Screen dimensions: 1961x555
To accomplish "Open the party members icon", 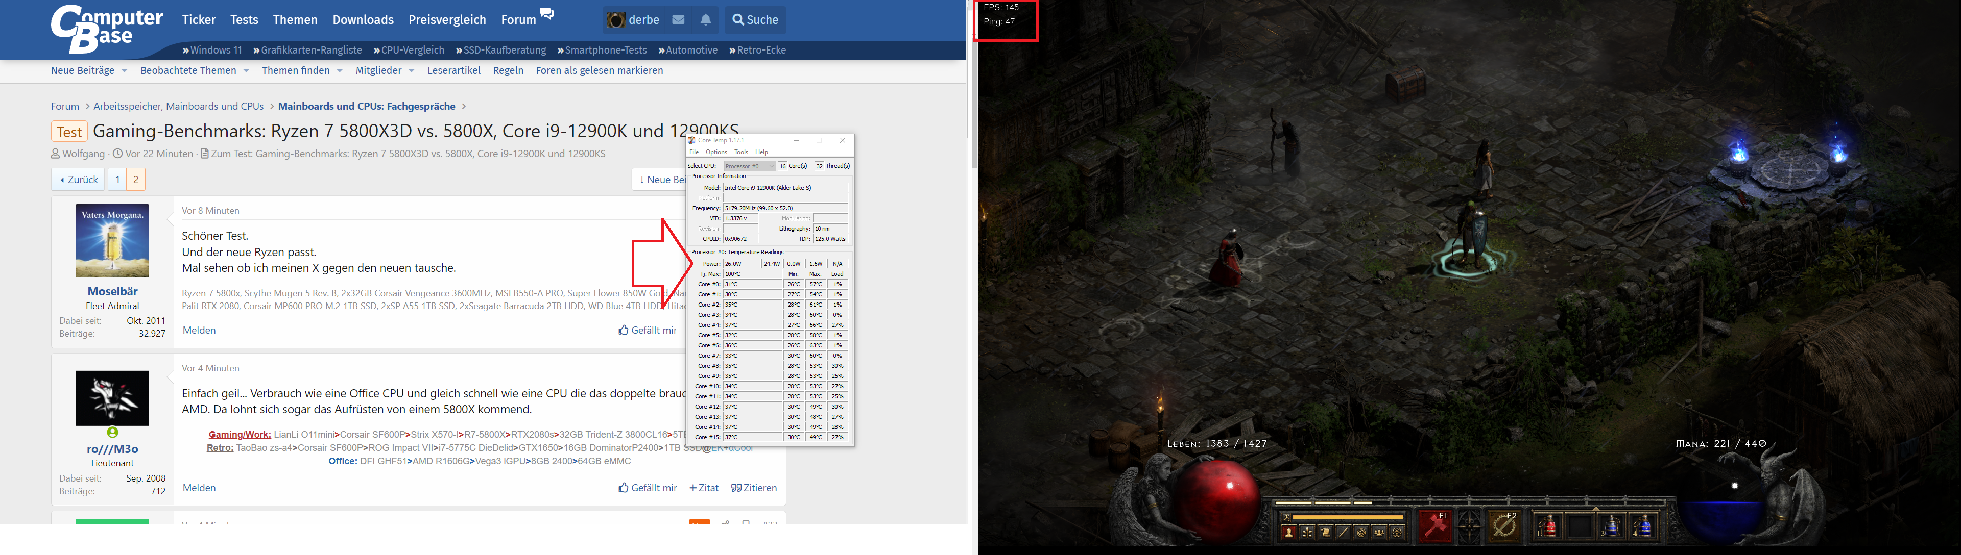I will coord(1379,533).
